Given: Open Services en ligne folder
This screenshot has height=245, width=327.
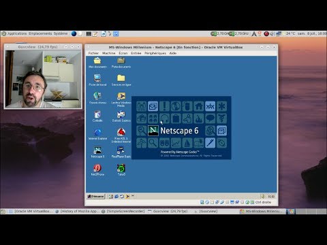Looking at the screenshot, I should (121, 80).
